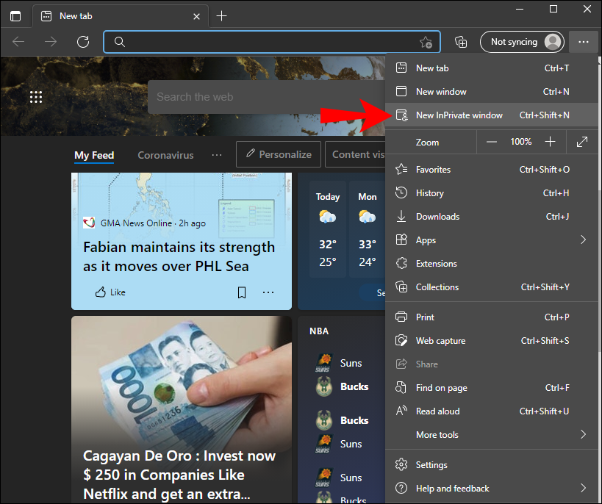Image resolution: width=602 pixels, height=504 pixels.
Task: Like the Fabian news article
Action: [x=110, y=292]
